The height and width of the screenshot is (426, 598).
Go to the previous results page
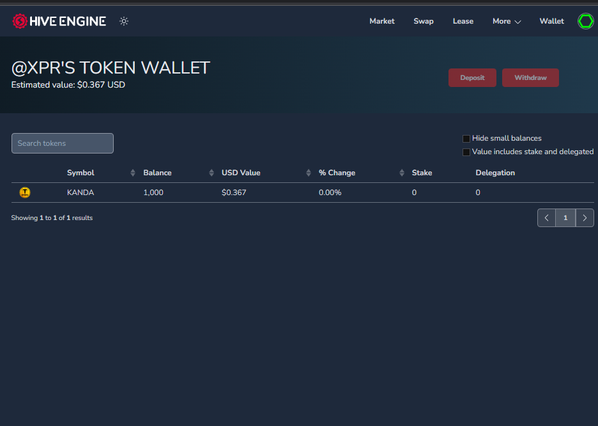[546, 218]
